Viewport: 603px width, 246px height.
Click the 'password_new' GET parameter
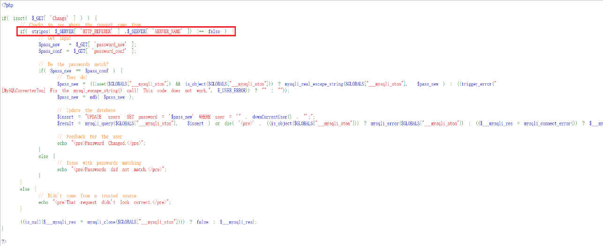pos(111,44)
